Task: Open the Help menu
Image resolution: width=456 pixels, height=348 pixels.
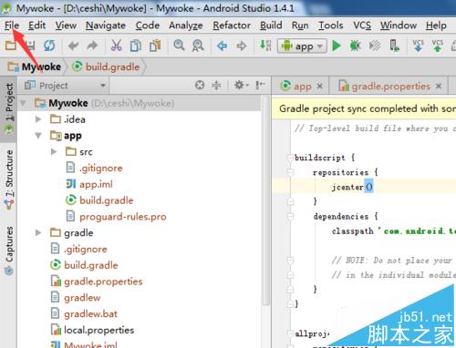Action: pyautogui.click(x=436, y=26)
